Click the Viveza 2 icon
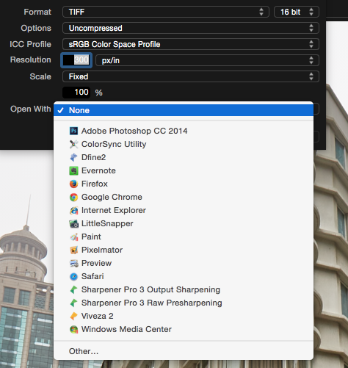 pyautogui.click(x=73, y=316)
